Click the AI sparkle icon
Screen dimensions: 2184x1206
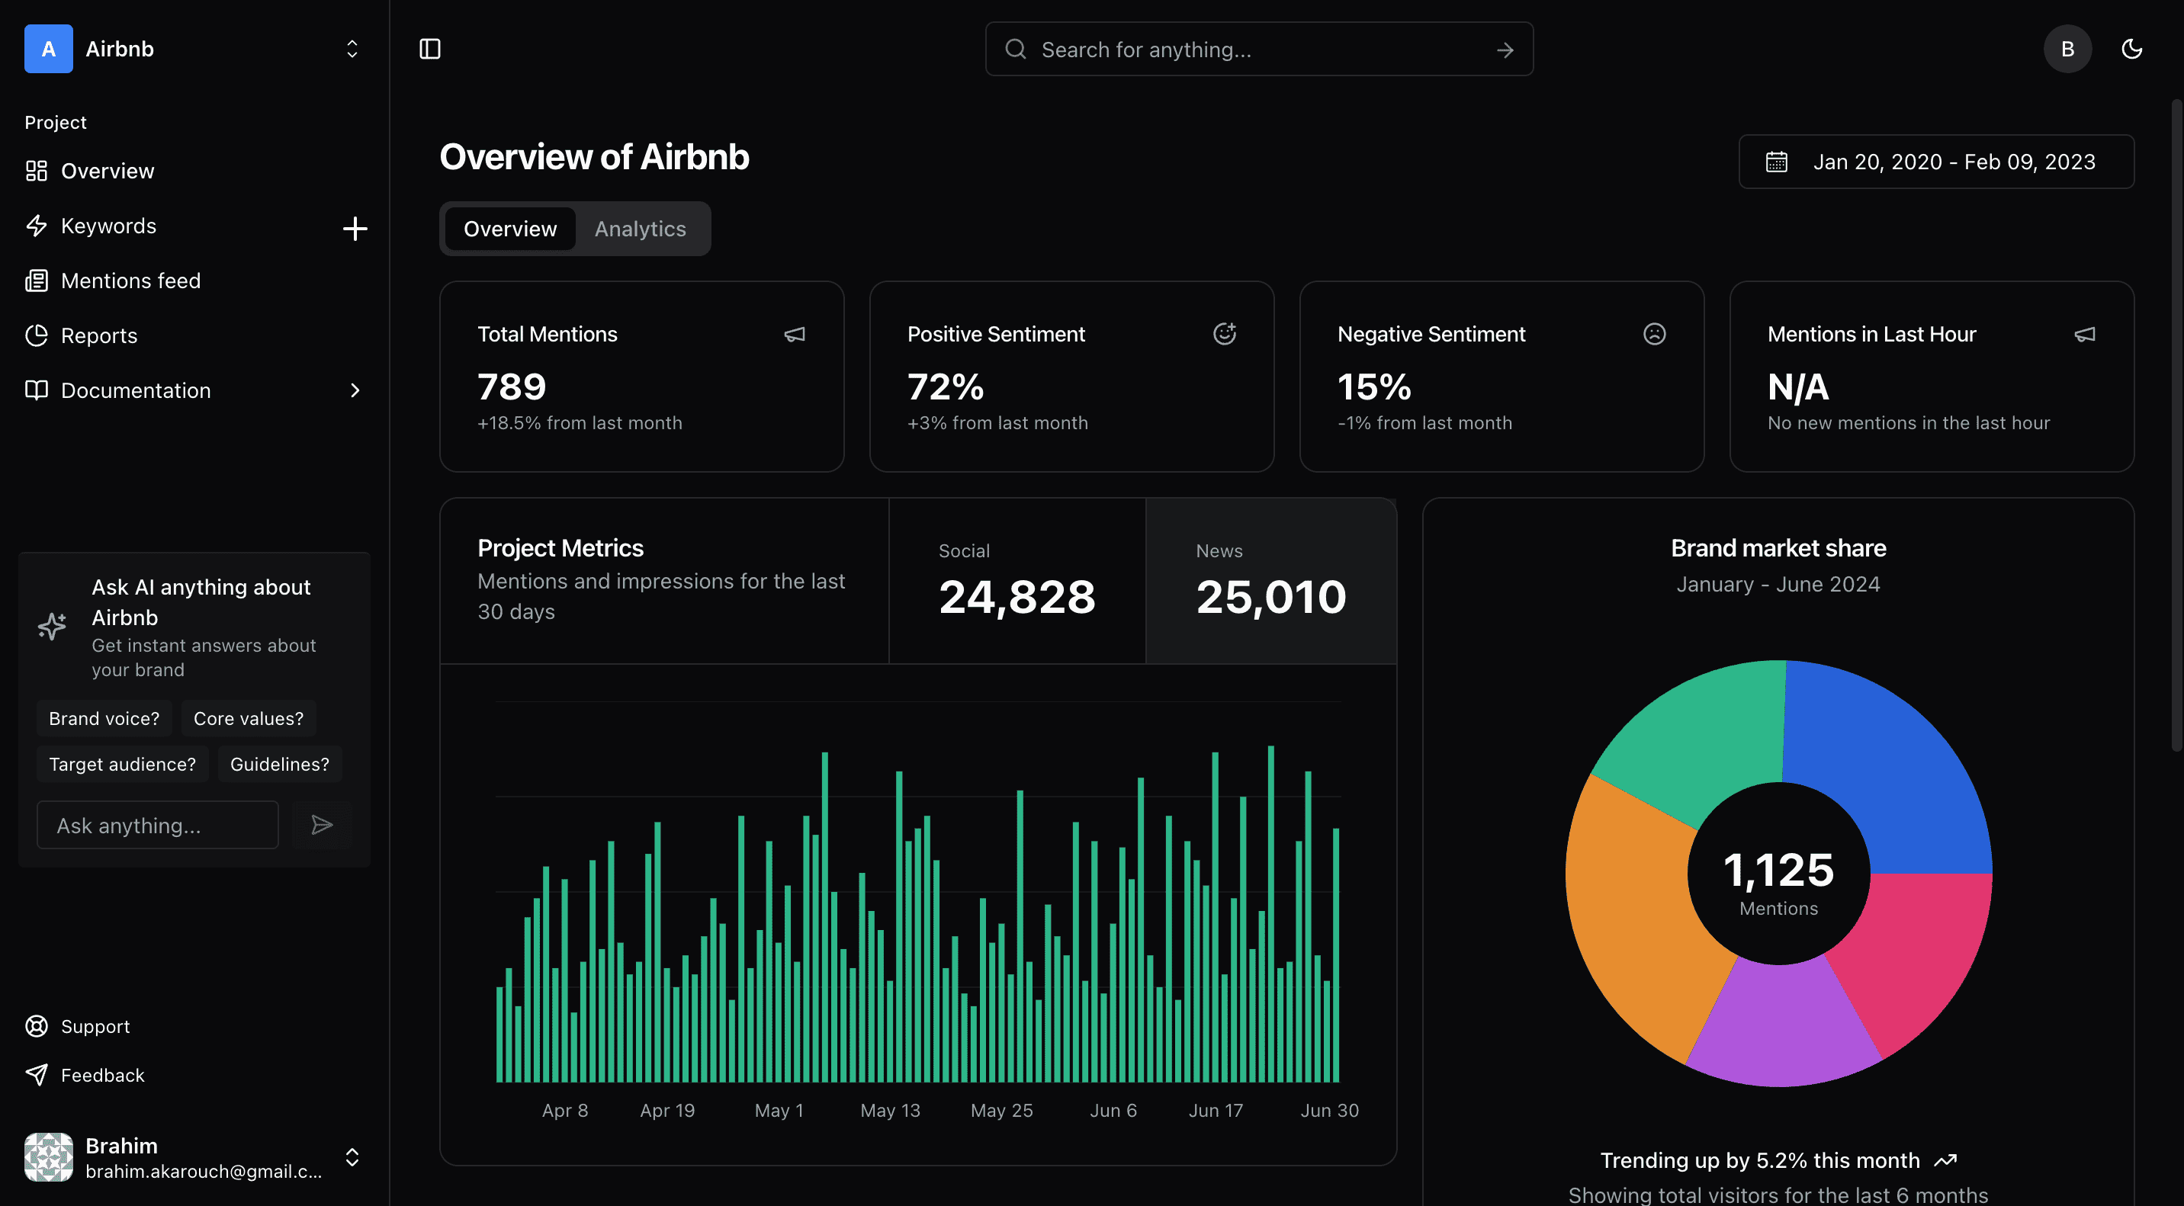click(53, 627)
